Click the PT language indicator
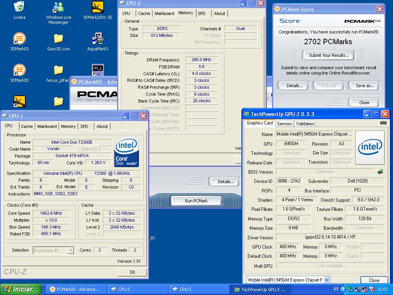Viewport: 393px width, 295px height. [x=336, y=289]
